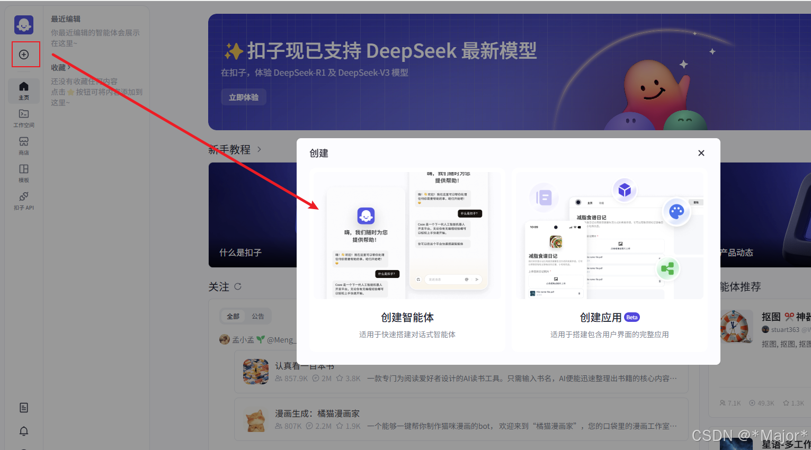The height and width of the screenshot is (450, 811).
Task: Click the orange cat bot avatar
Action: click(256, 420)
